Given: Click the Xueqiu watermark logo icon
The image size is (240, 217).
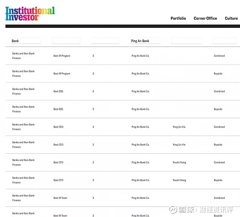Looking at the screenshot, I should tap(173, 210).
